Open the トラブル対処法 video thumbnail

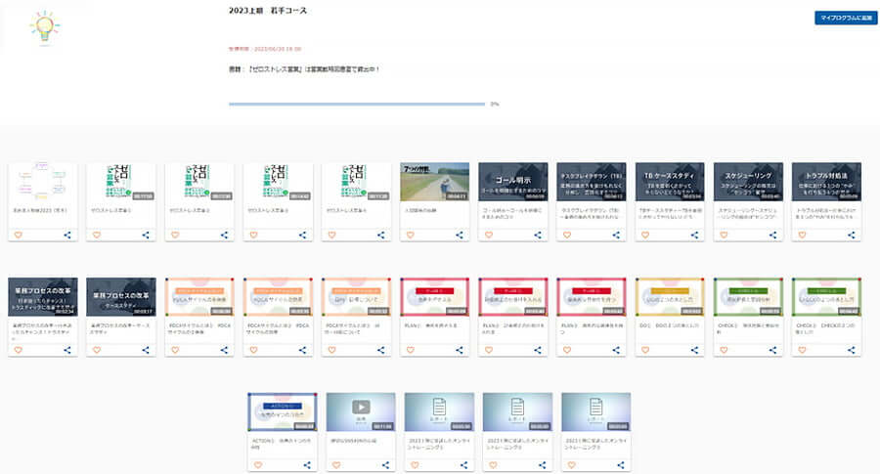coord(826,181)
